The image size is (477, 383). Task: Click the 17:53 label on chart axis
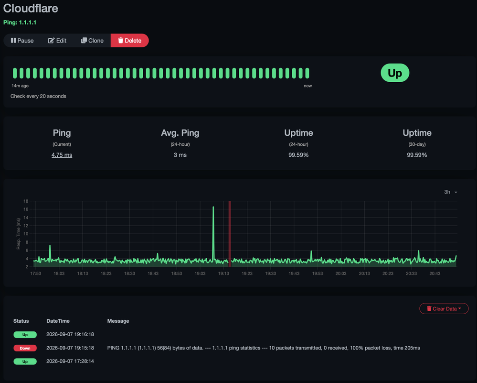[x=36, y=274]
